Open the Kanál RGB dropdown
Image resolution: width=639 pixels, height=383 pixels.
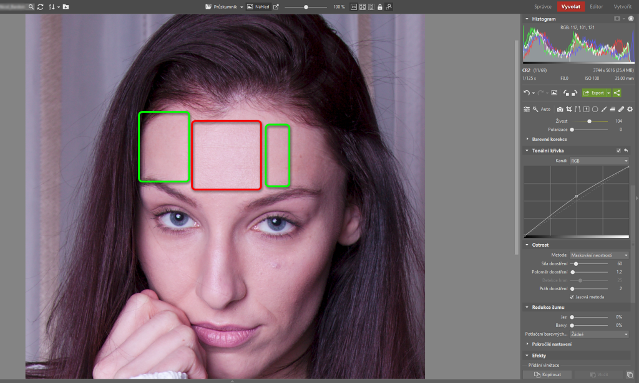[x=598, y=161]
